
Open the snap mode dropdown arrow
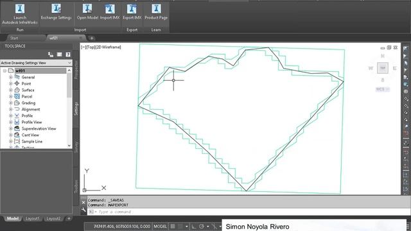[187, 227]
